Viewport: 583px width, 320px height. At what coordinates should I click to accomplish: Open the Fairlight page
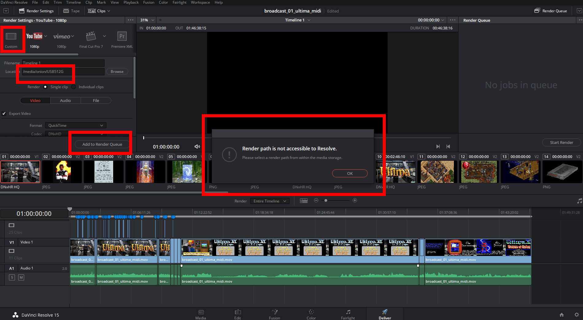(x=348, y=314)
